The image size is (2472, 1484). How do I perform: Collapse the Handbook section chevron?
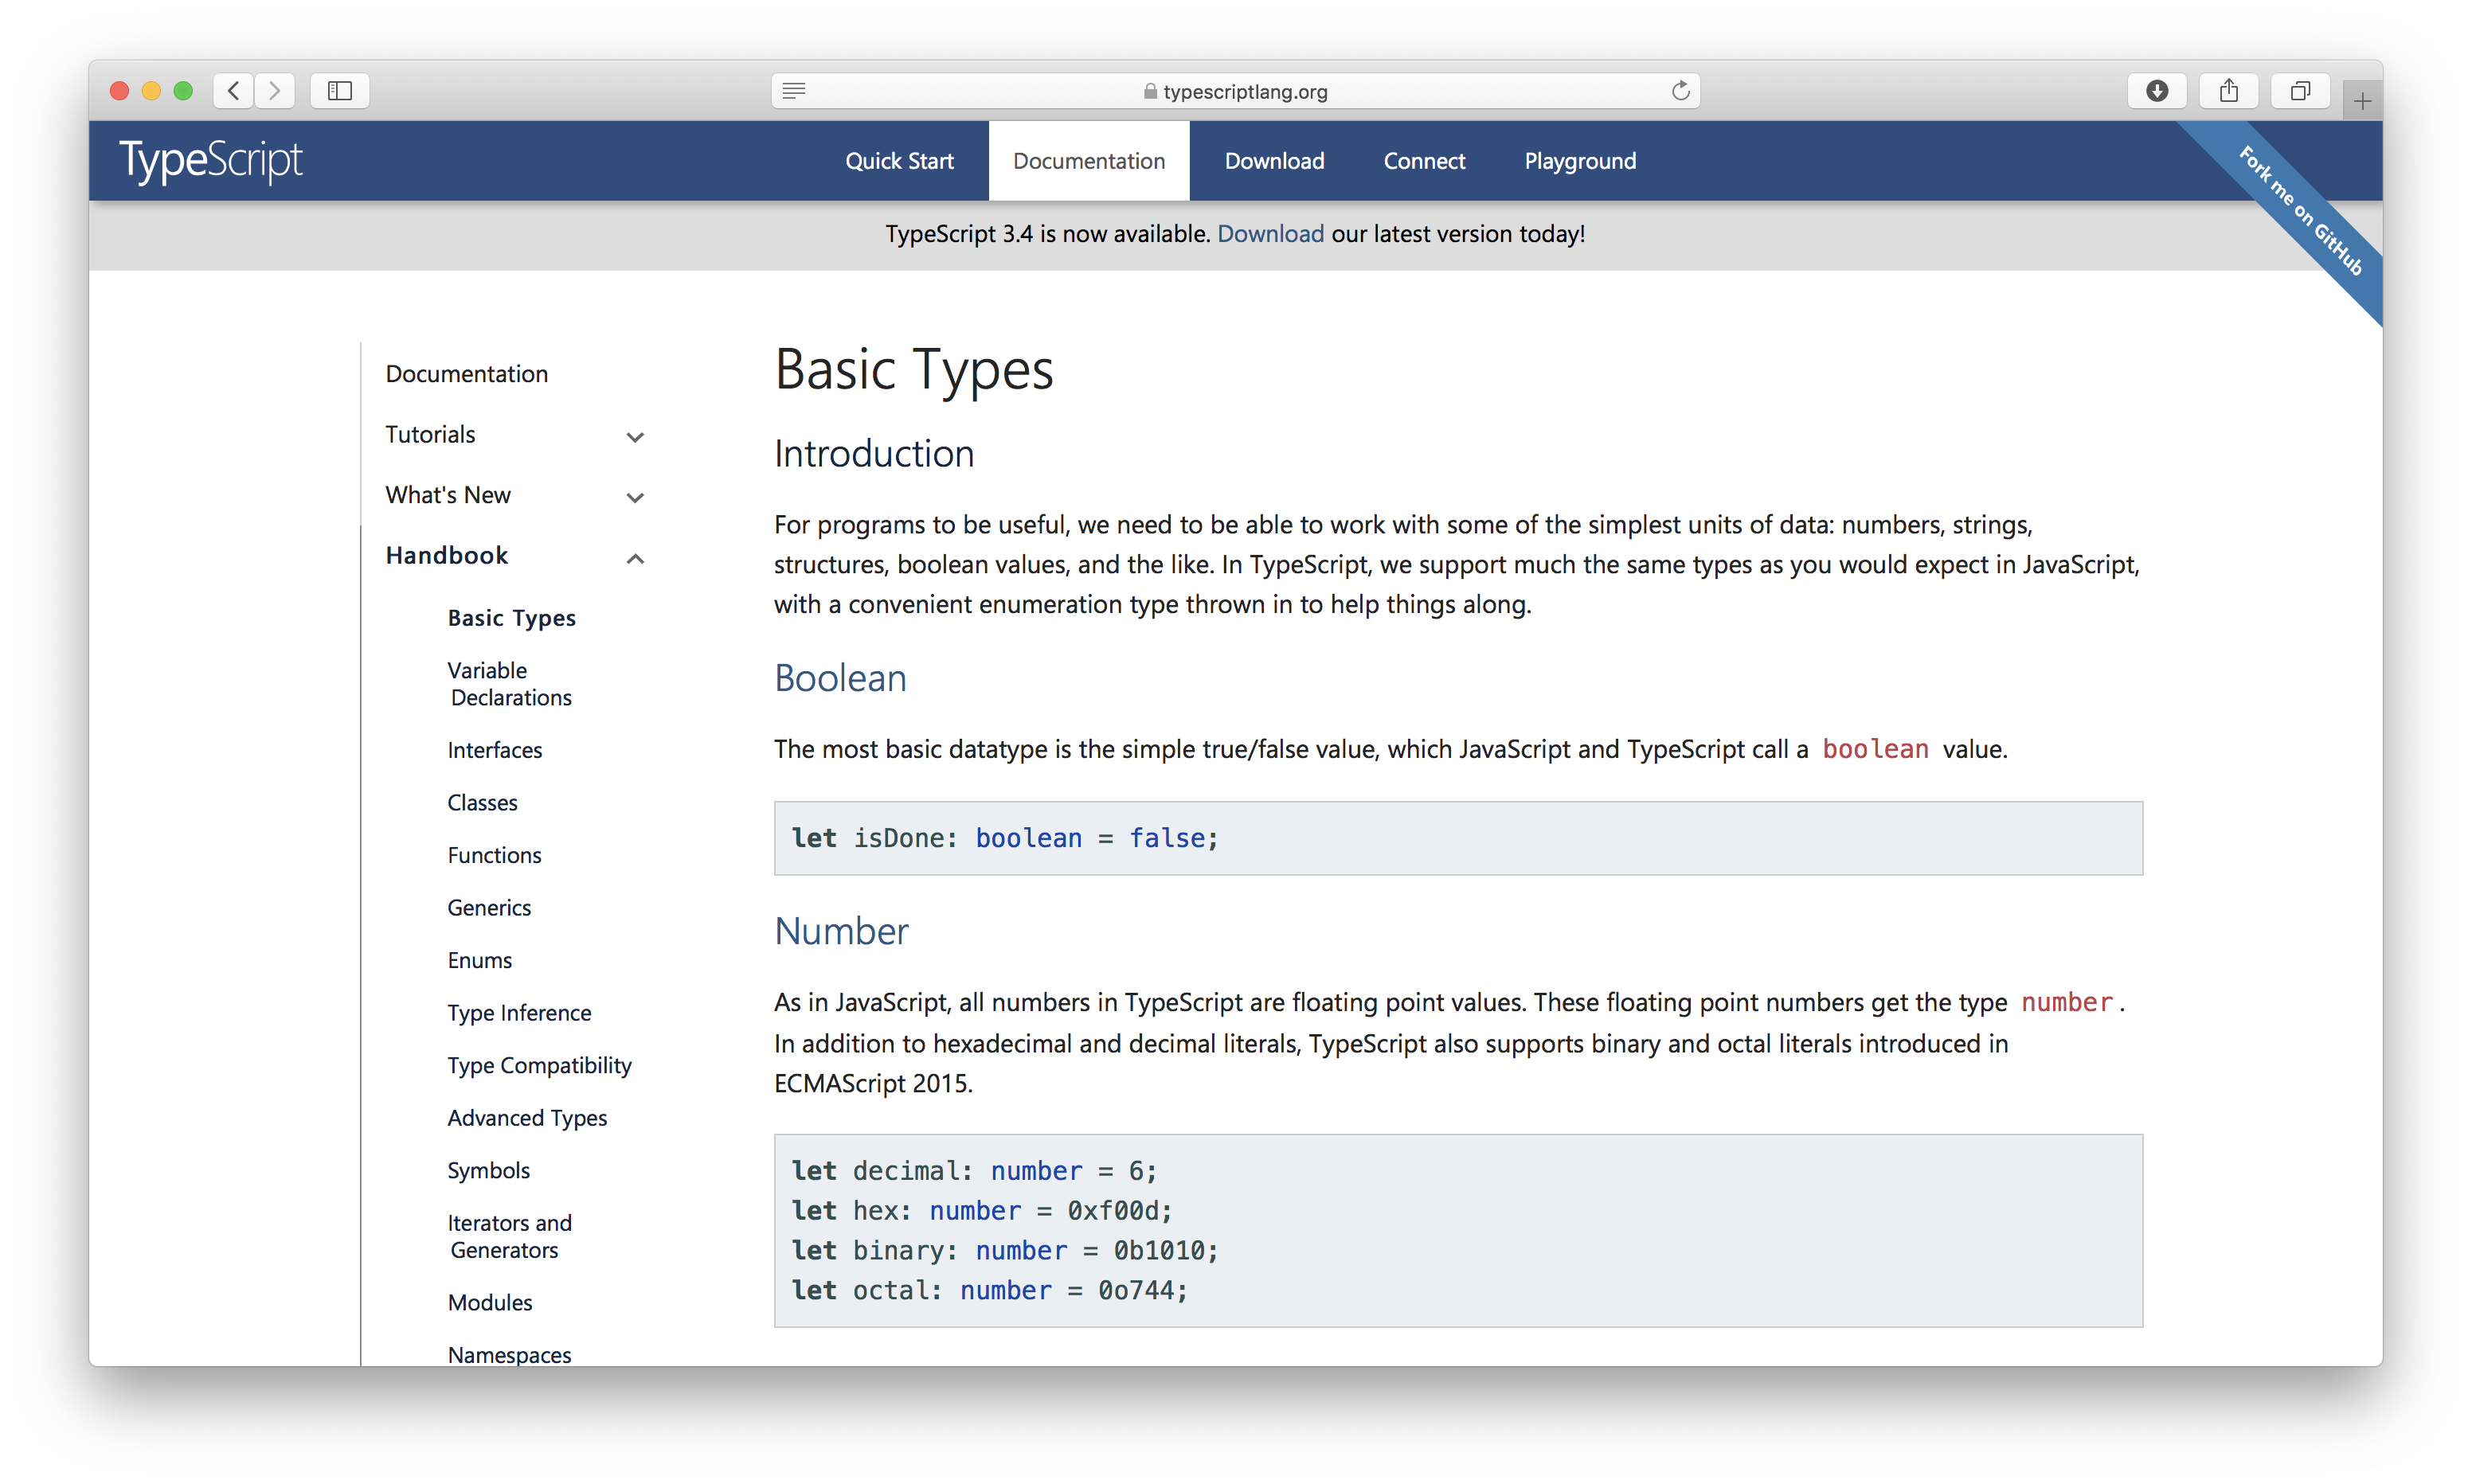pos(635,559)
